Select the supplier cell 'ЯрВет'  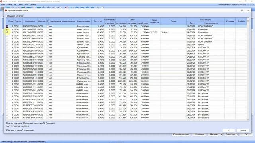click(211, 44)
